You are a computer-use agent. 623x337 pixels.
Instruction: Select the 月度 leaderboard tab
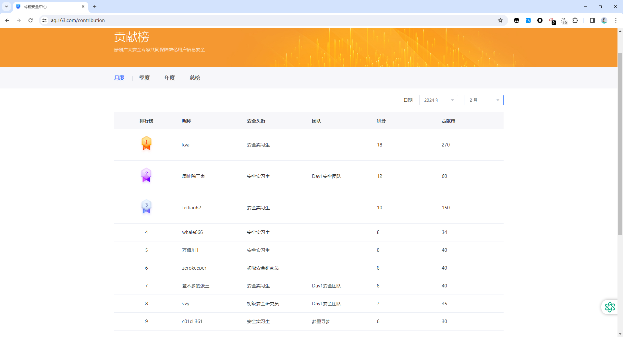point(119,78)
